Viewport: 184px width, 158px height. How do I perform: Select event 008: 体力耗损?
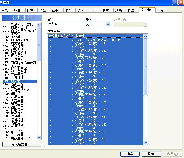(20, 46)
